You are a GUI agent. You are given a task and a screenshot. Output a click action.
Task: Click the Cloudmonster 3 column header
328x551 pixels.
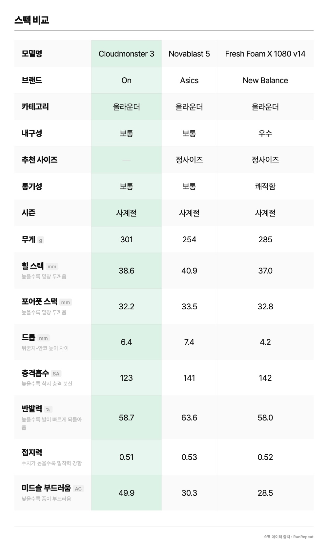[126, 54]
